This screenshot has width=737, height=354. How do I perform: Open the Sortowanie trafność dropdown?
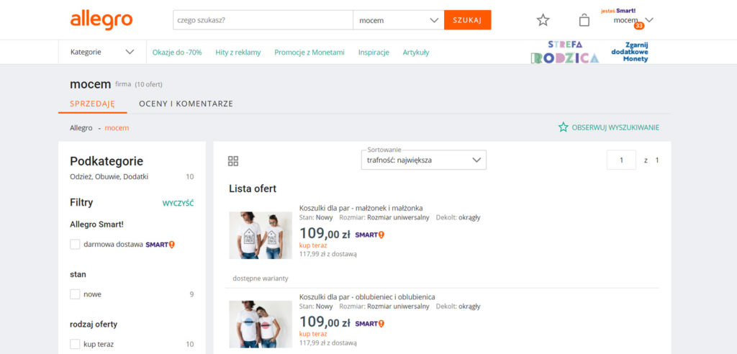(x=423, y=160)
